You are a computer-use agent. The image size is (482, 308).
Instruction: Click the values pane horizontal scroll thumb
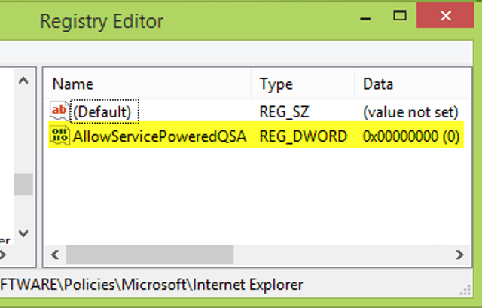tap(150, 255)
